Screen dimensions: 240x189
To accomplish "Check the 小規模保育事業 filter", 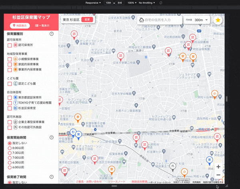I will point(10,59).
